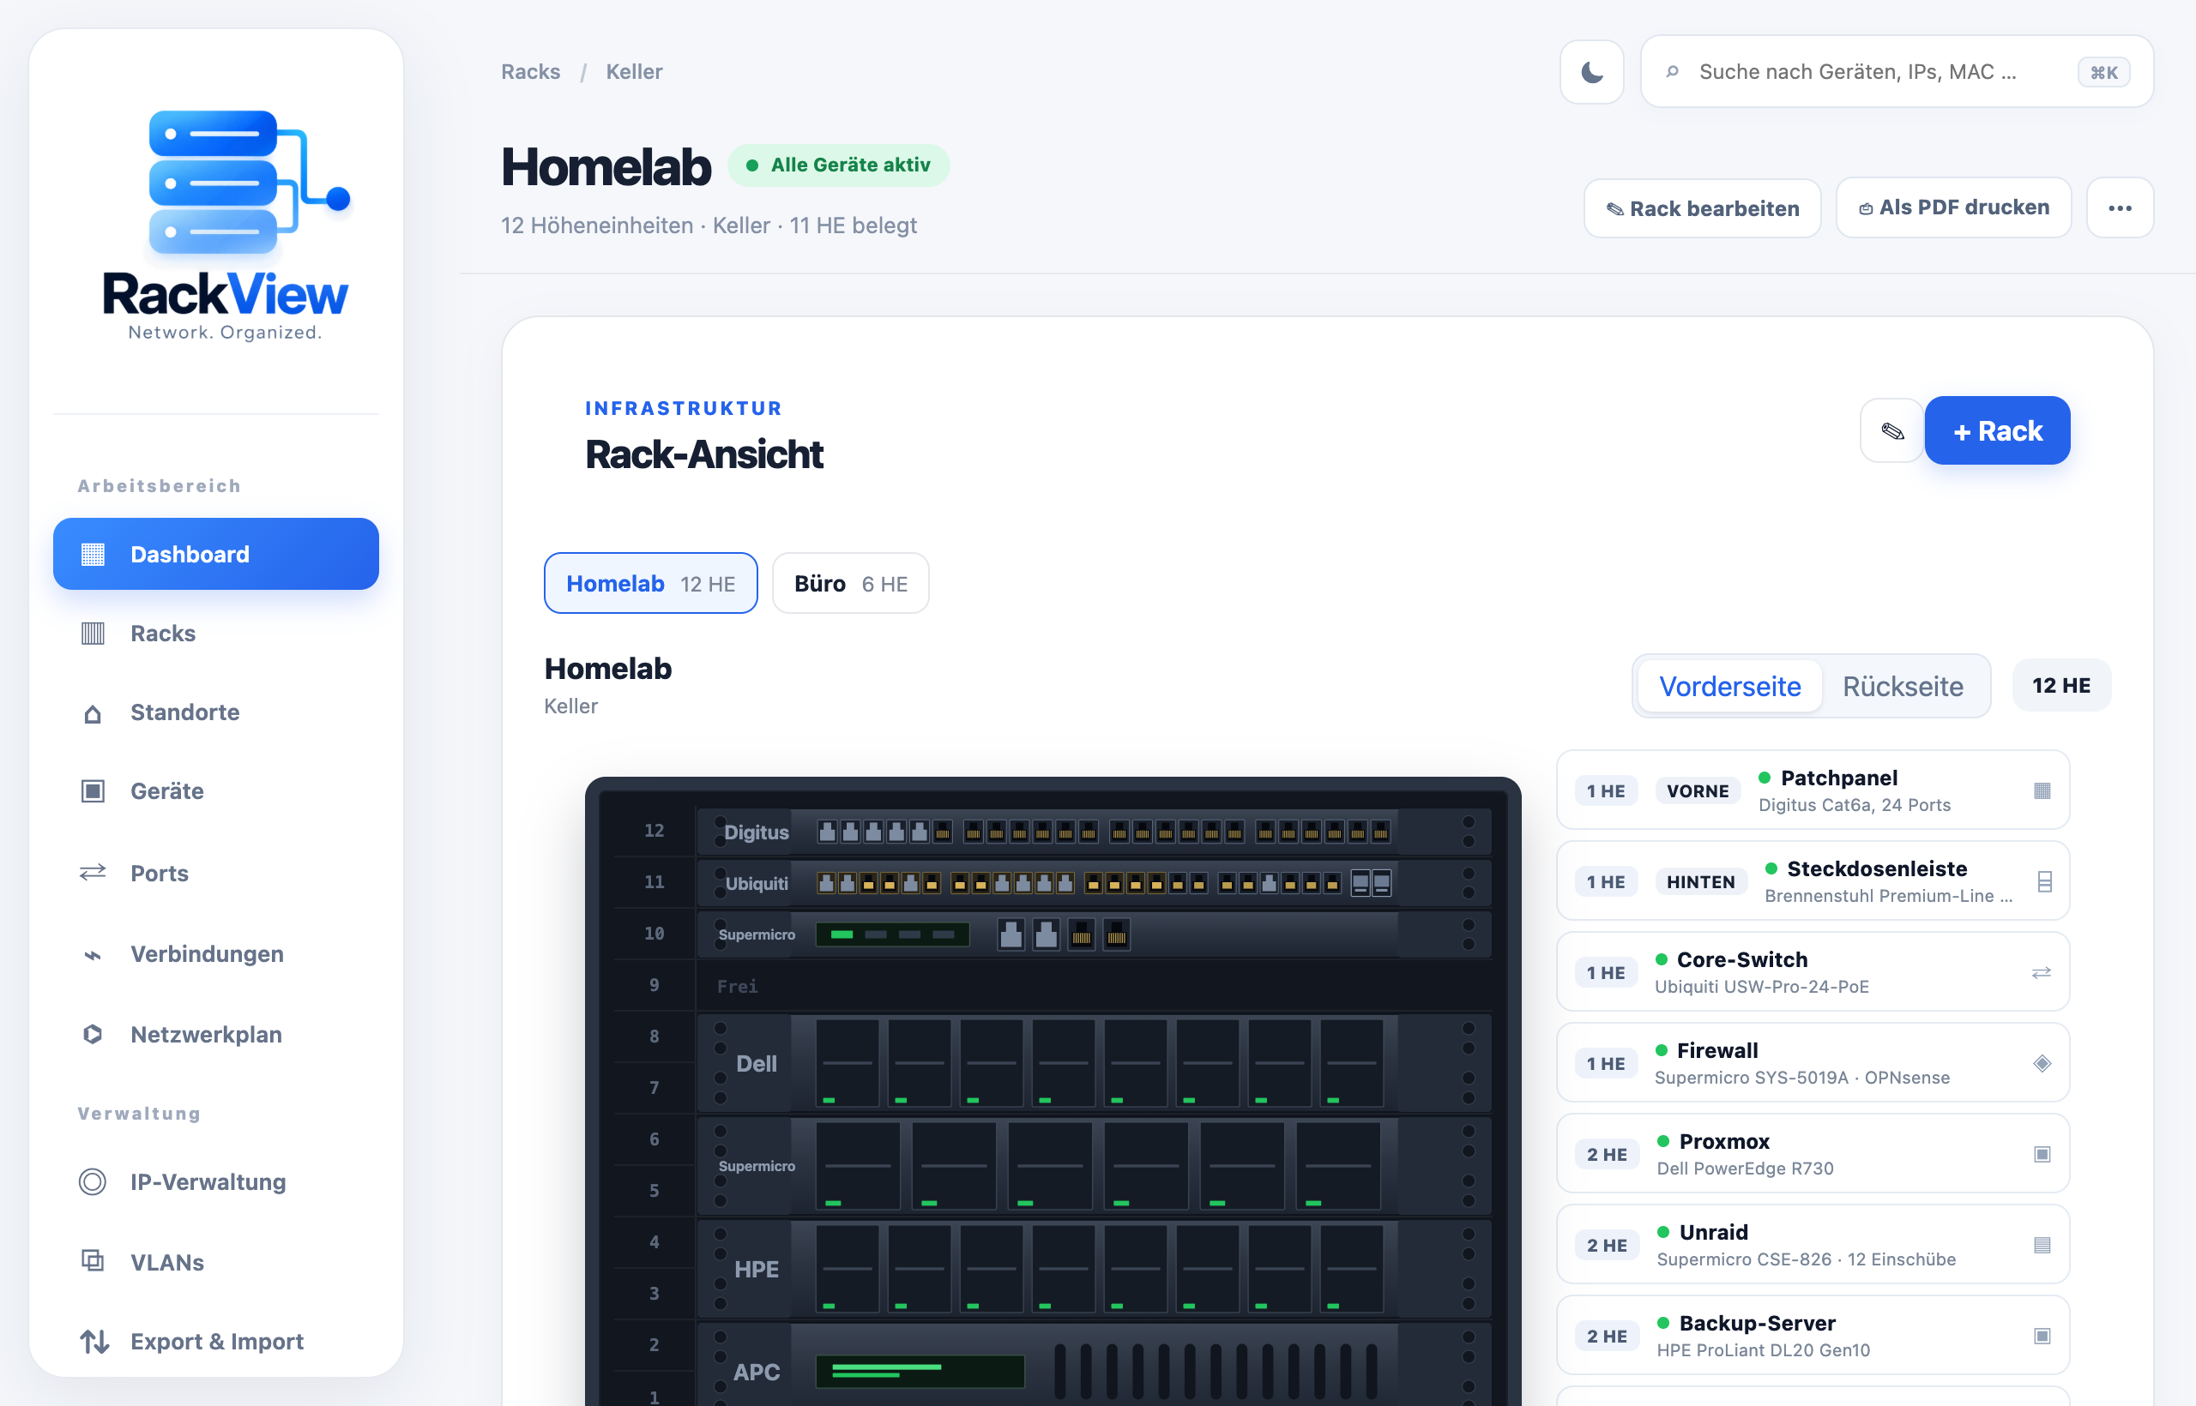This screenshot has width=2196, height=1406.
Task: Click the VORNE tag on Patchpanel
Action: [1698, 790]
